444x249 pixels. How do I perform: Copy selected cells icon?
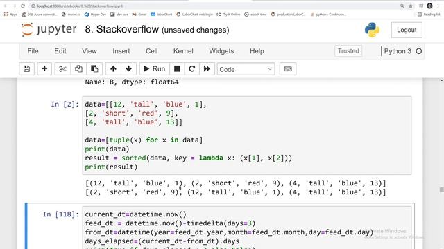[78, 69]
